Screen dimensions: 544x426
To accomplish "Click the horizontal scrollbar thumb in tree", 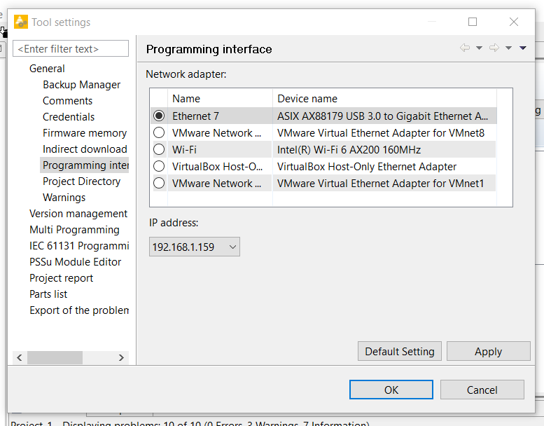I will tap(55, 357).
